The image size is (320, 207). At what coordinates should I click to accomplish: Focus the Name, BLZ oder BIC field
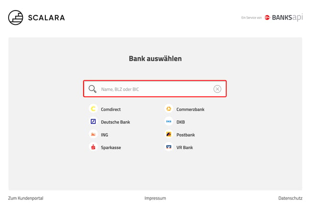click(155, 89)
